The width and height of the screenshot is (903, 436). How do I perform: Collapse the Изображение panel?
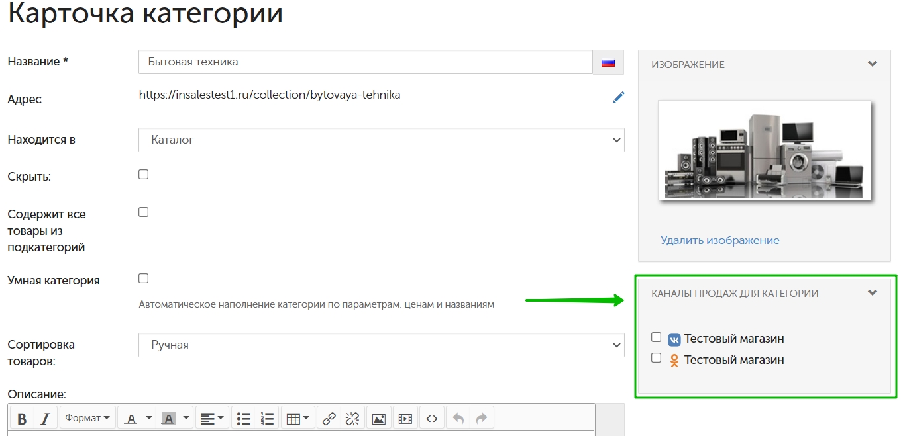coord(873,64)
